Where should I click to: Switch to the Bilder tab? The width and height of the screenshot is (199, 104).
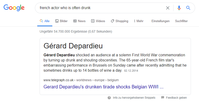62,21
